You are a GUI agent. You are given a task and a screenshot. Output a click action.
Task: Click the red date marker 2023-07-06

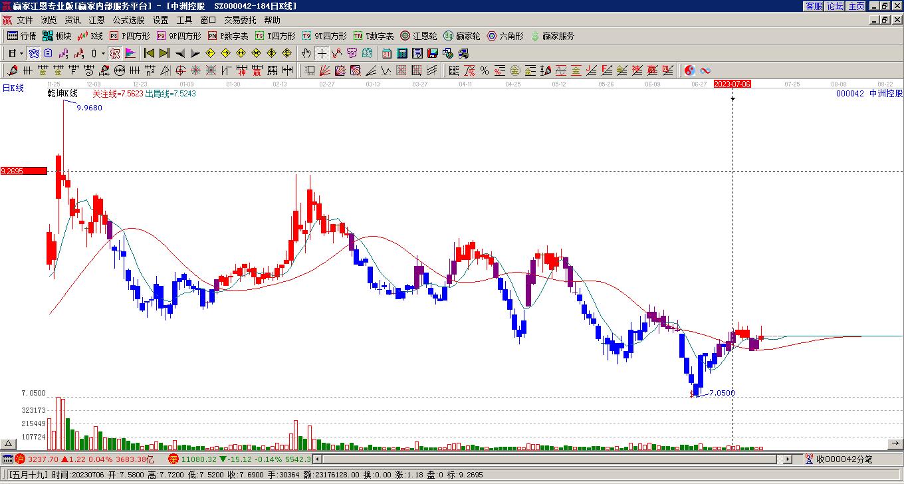732,84
